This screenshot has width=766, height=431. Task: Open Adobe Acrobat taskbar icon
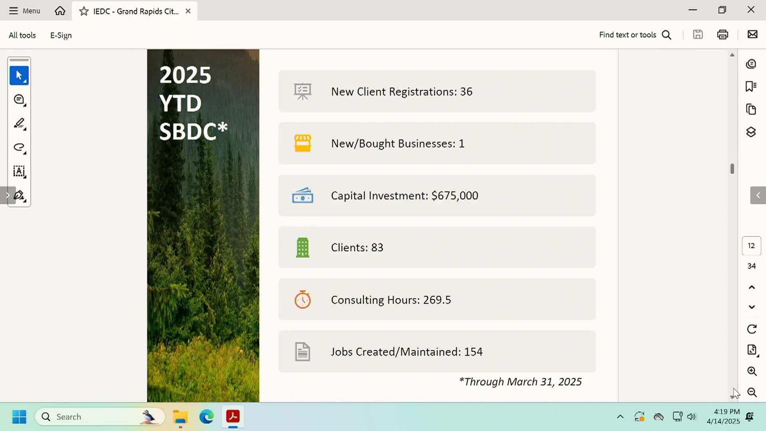click(233, 417)
